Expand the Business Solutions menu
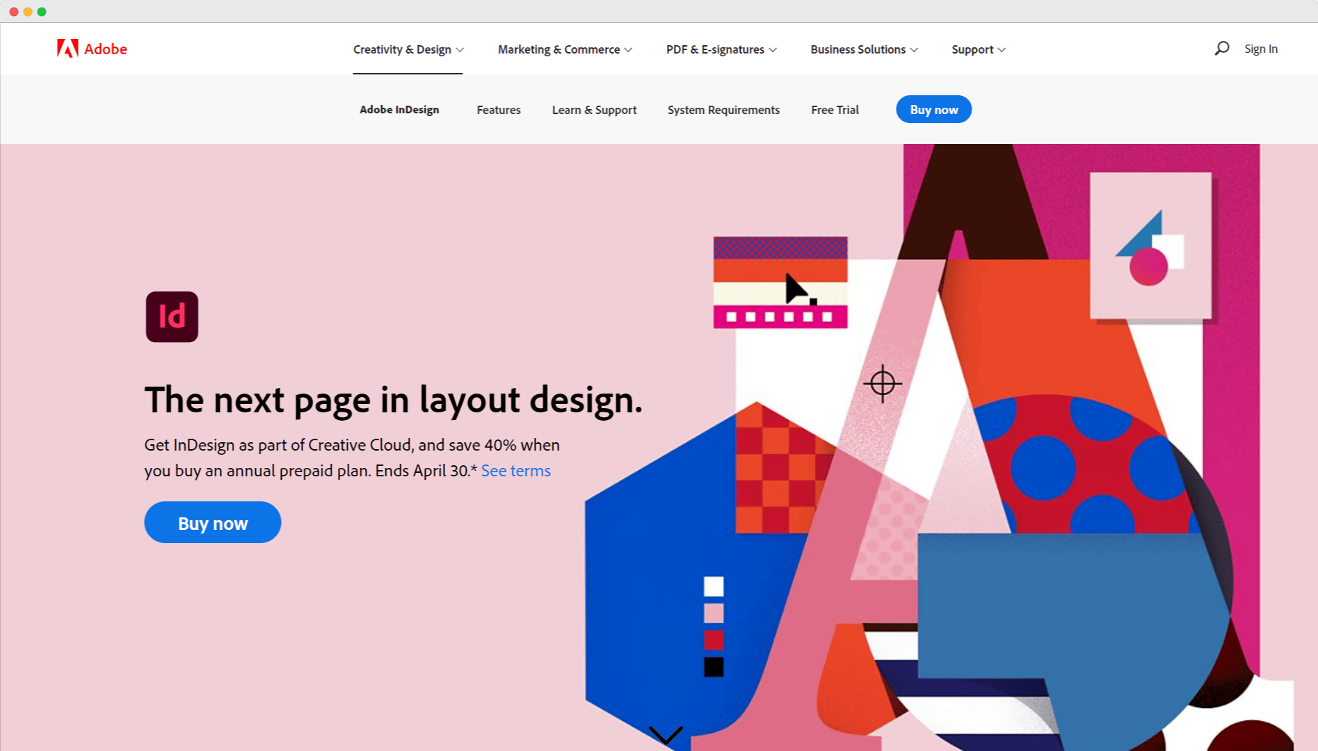The width and height of the screenshot is (1318, 751). pyautogui.click(x=864, y=49)
